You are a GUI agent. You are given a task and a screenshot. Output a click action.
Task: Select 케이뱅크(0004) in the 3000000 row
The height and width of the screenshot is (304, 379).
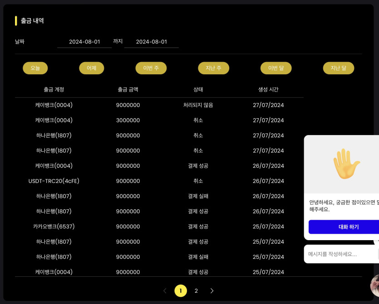(54, 120)
